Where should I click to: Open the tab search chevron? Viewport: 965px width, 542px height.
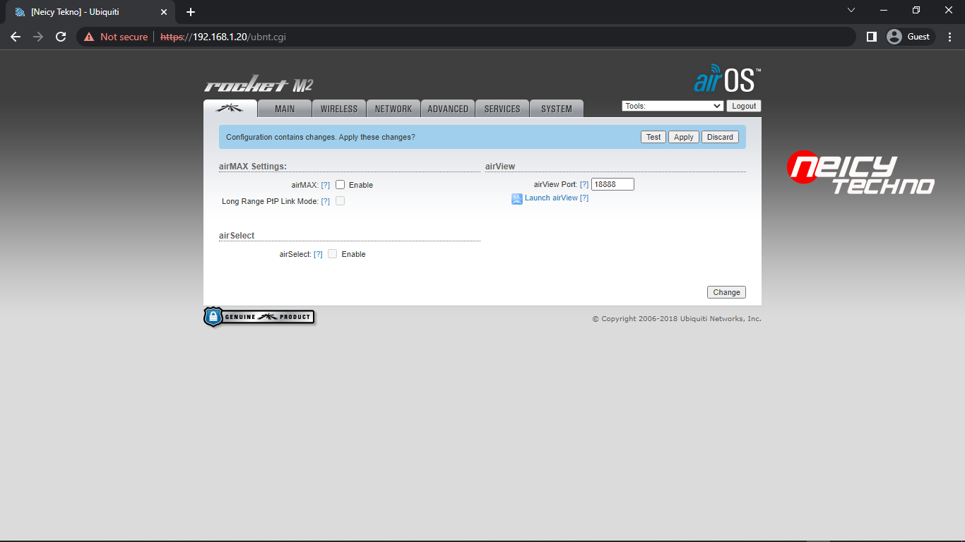pos(851,10)
